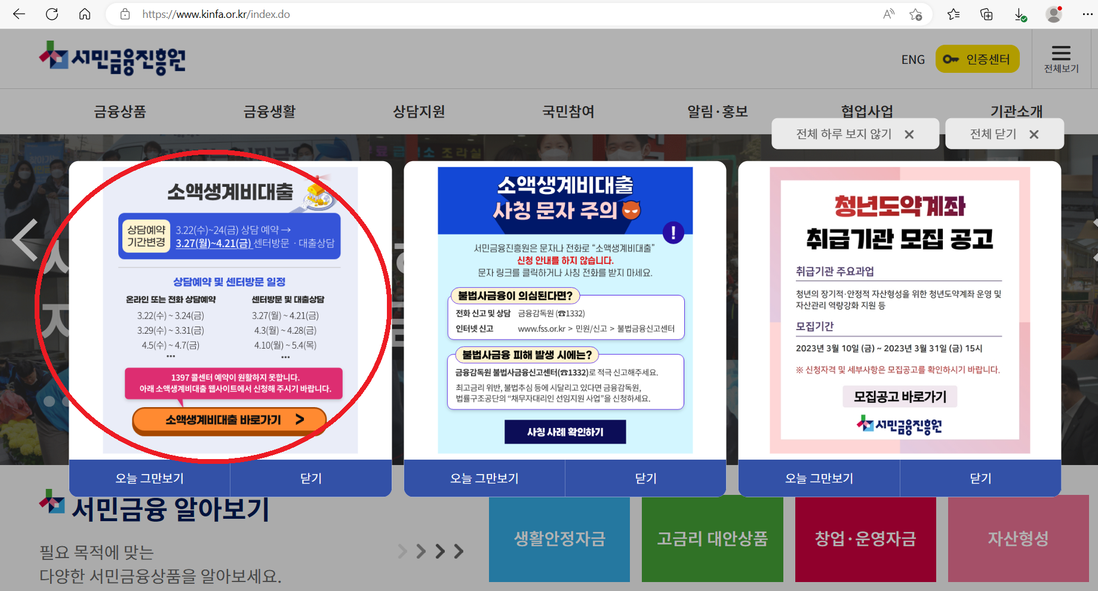Click 닫기 on 사칭 문자 주의 popup
Image resolution: width=1098 pixels, height=591 pixels.
tap(645, 478)
